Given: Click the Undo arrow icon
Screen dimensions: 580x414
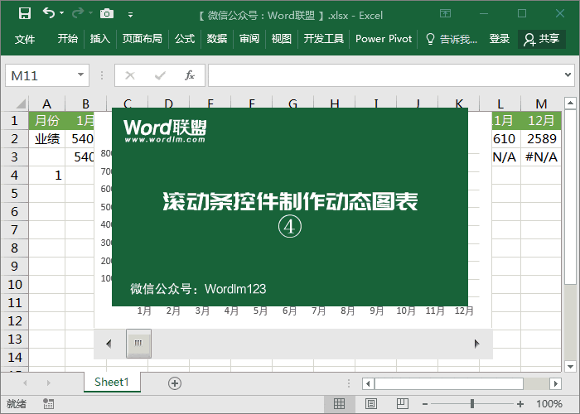Looking at the screenshot, I should [x=49, y=13].
